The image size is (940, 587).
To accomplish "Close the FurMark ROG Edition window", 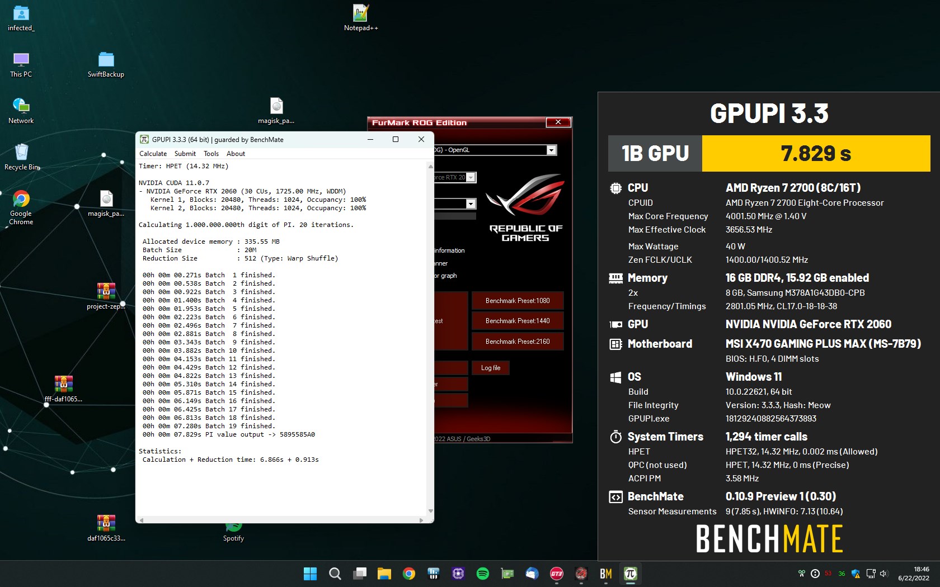I will pos(558,122).
